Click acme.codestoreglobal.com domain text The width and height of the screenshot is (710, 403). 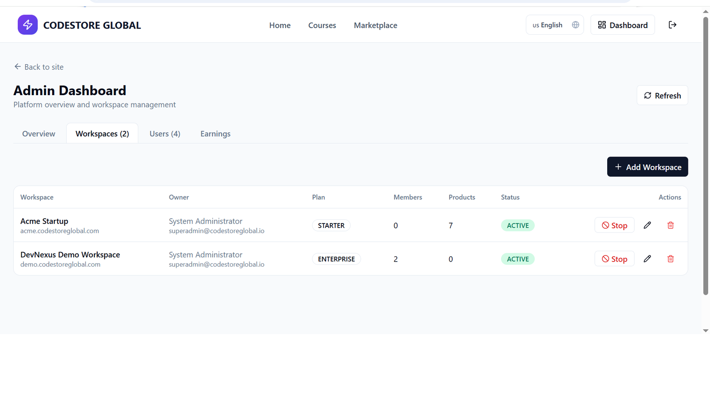pos(60,231)
